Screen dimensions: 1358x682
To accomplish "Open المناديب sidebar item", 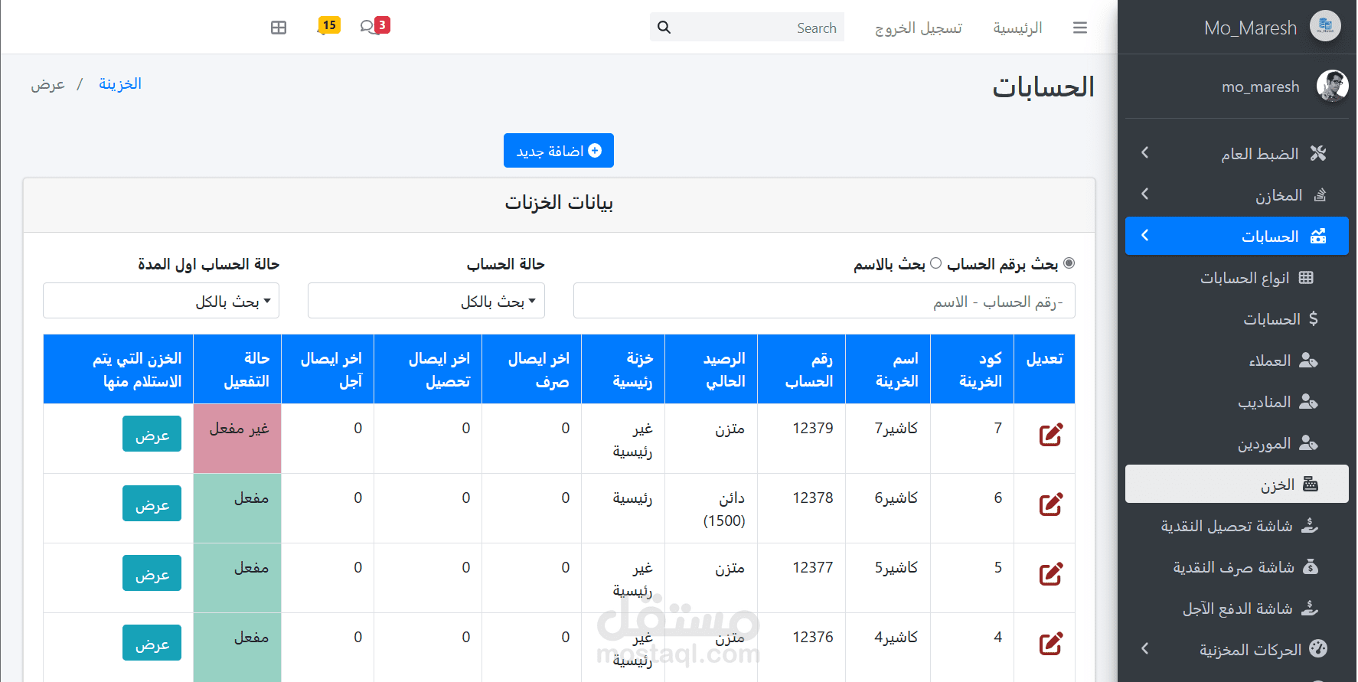I will click(x=1237, y=401).
